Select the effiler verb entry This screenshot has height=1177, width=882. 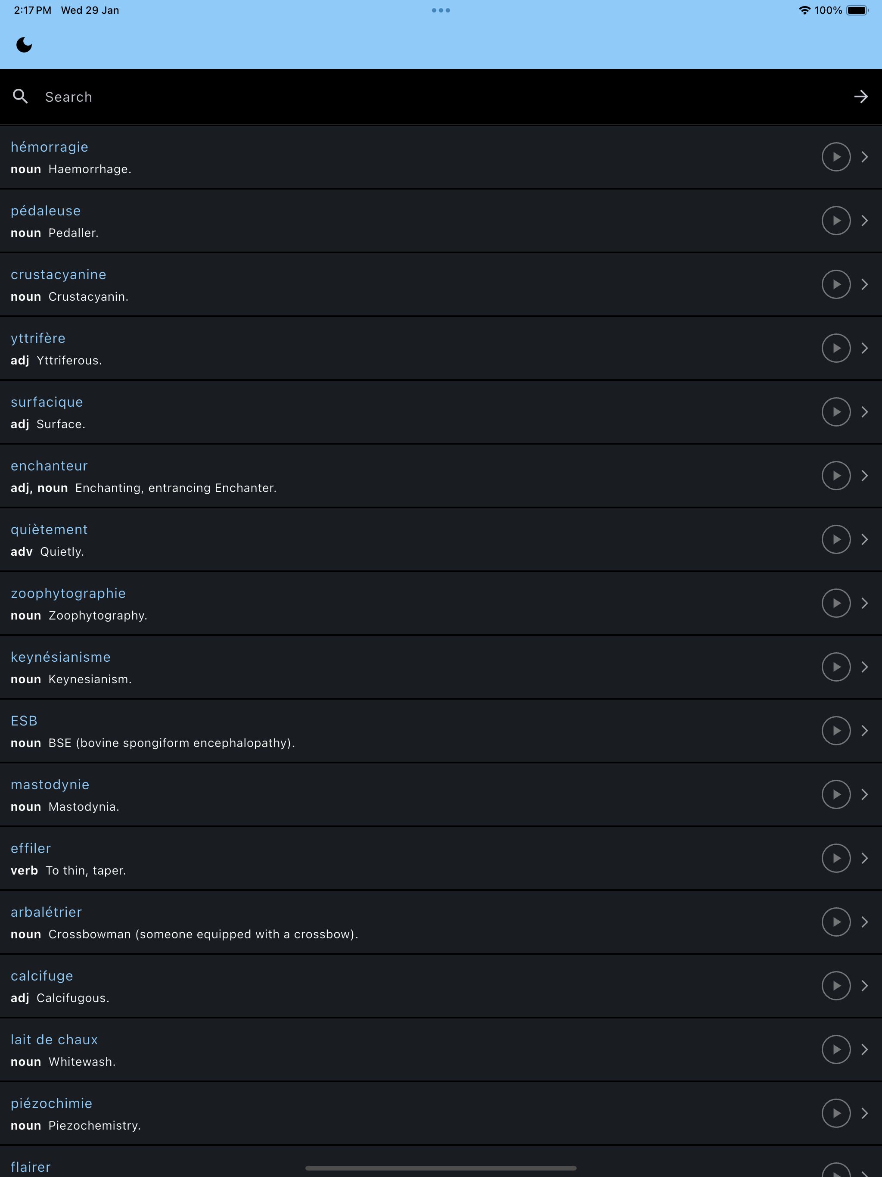(441, 858)
